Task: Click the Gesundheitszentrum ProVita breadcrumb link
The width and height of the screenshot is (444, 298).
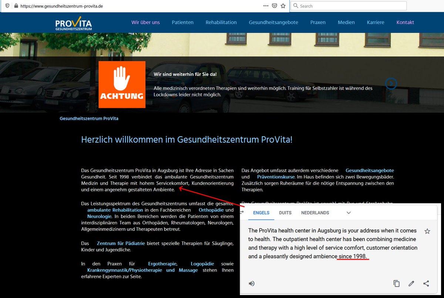Action: point(89,118)
